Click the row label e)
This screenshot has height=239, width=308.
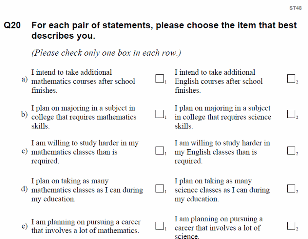click(x=25, y=226)
